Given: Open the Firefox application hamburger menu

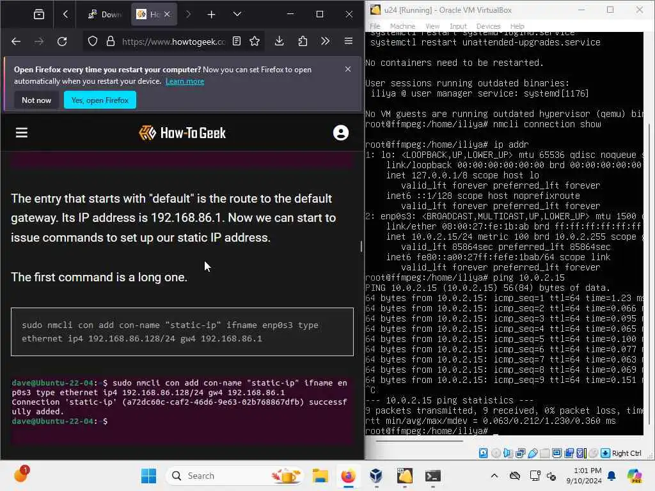Looking at the screenshot, I should click(x=349, y=42).
